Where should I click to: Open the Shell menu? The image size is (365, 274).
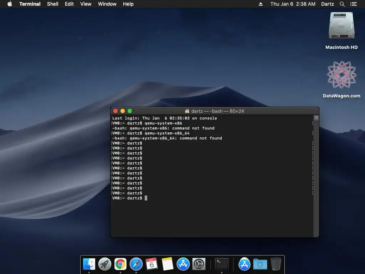click(53, 4)
